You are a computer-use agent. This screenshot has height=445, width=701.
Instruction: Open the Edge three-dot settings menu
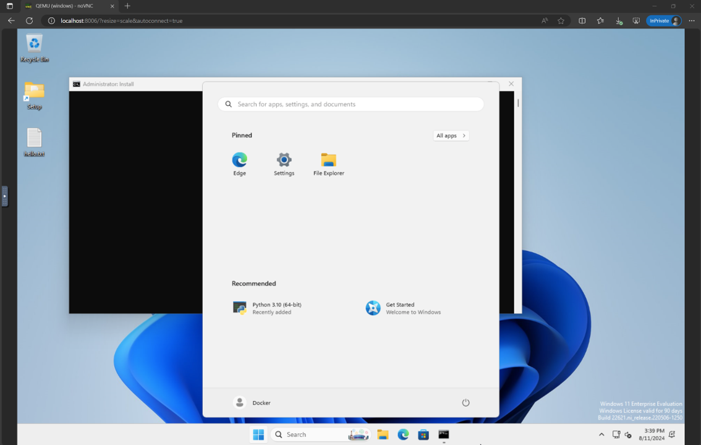coord(692,20)
